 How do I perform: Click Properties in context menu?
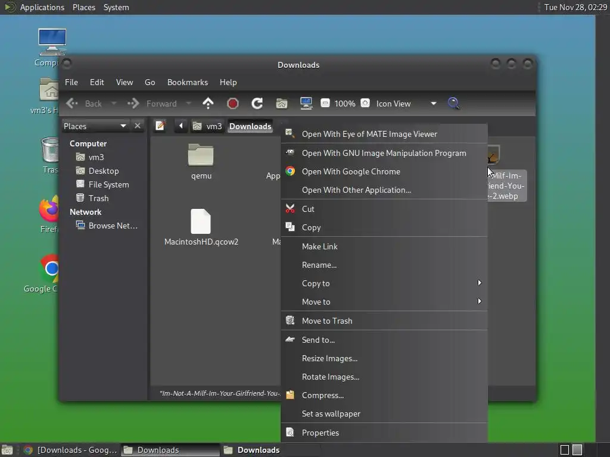coord(384,433)
